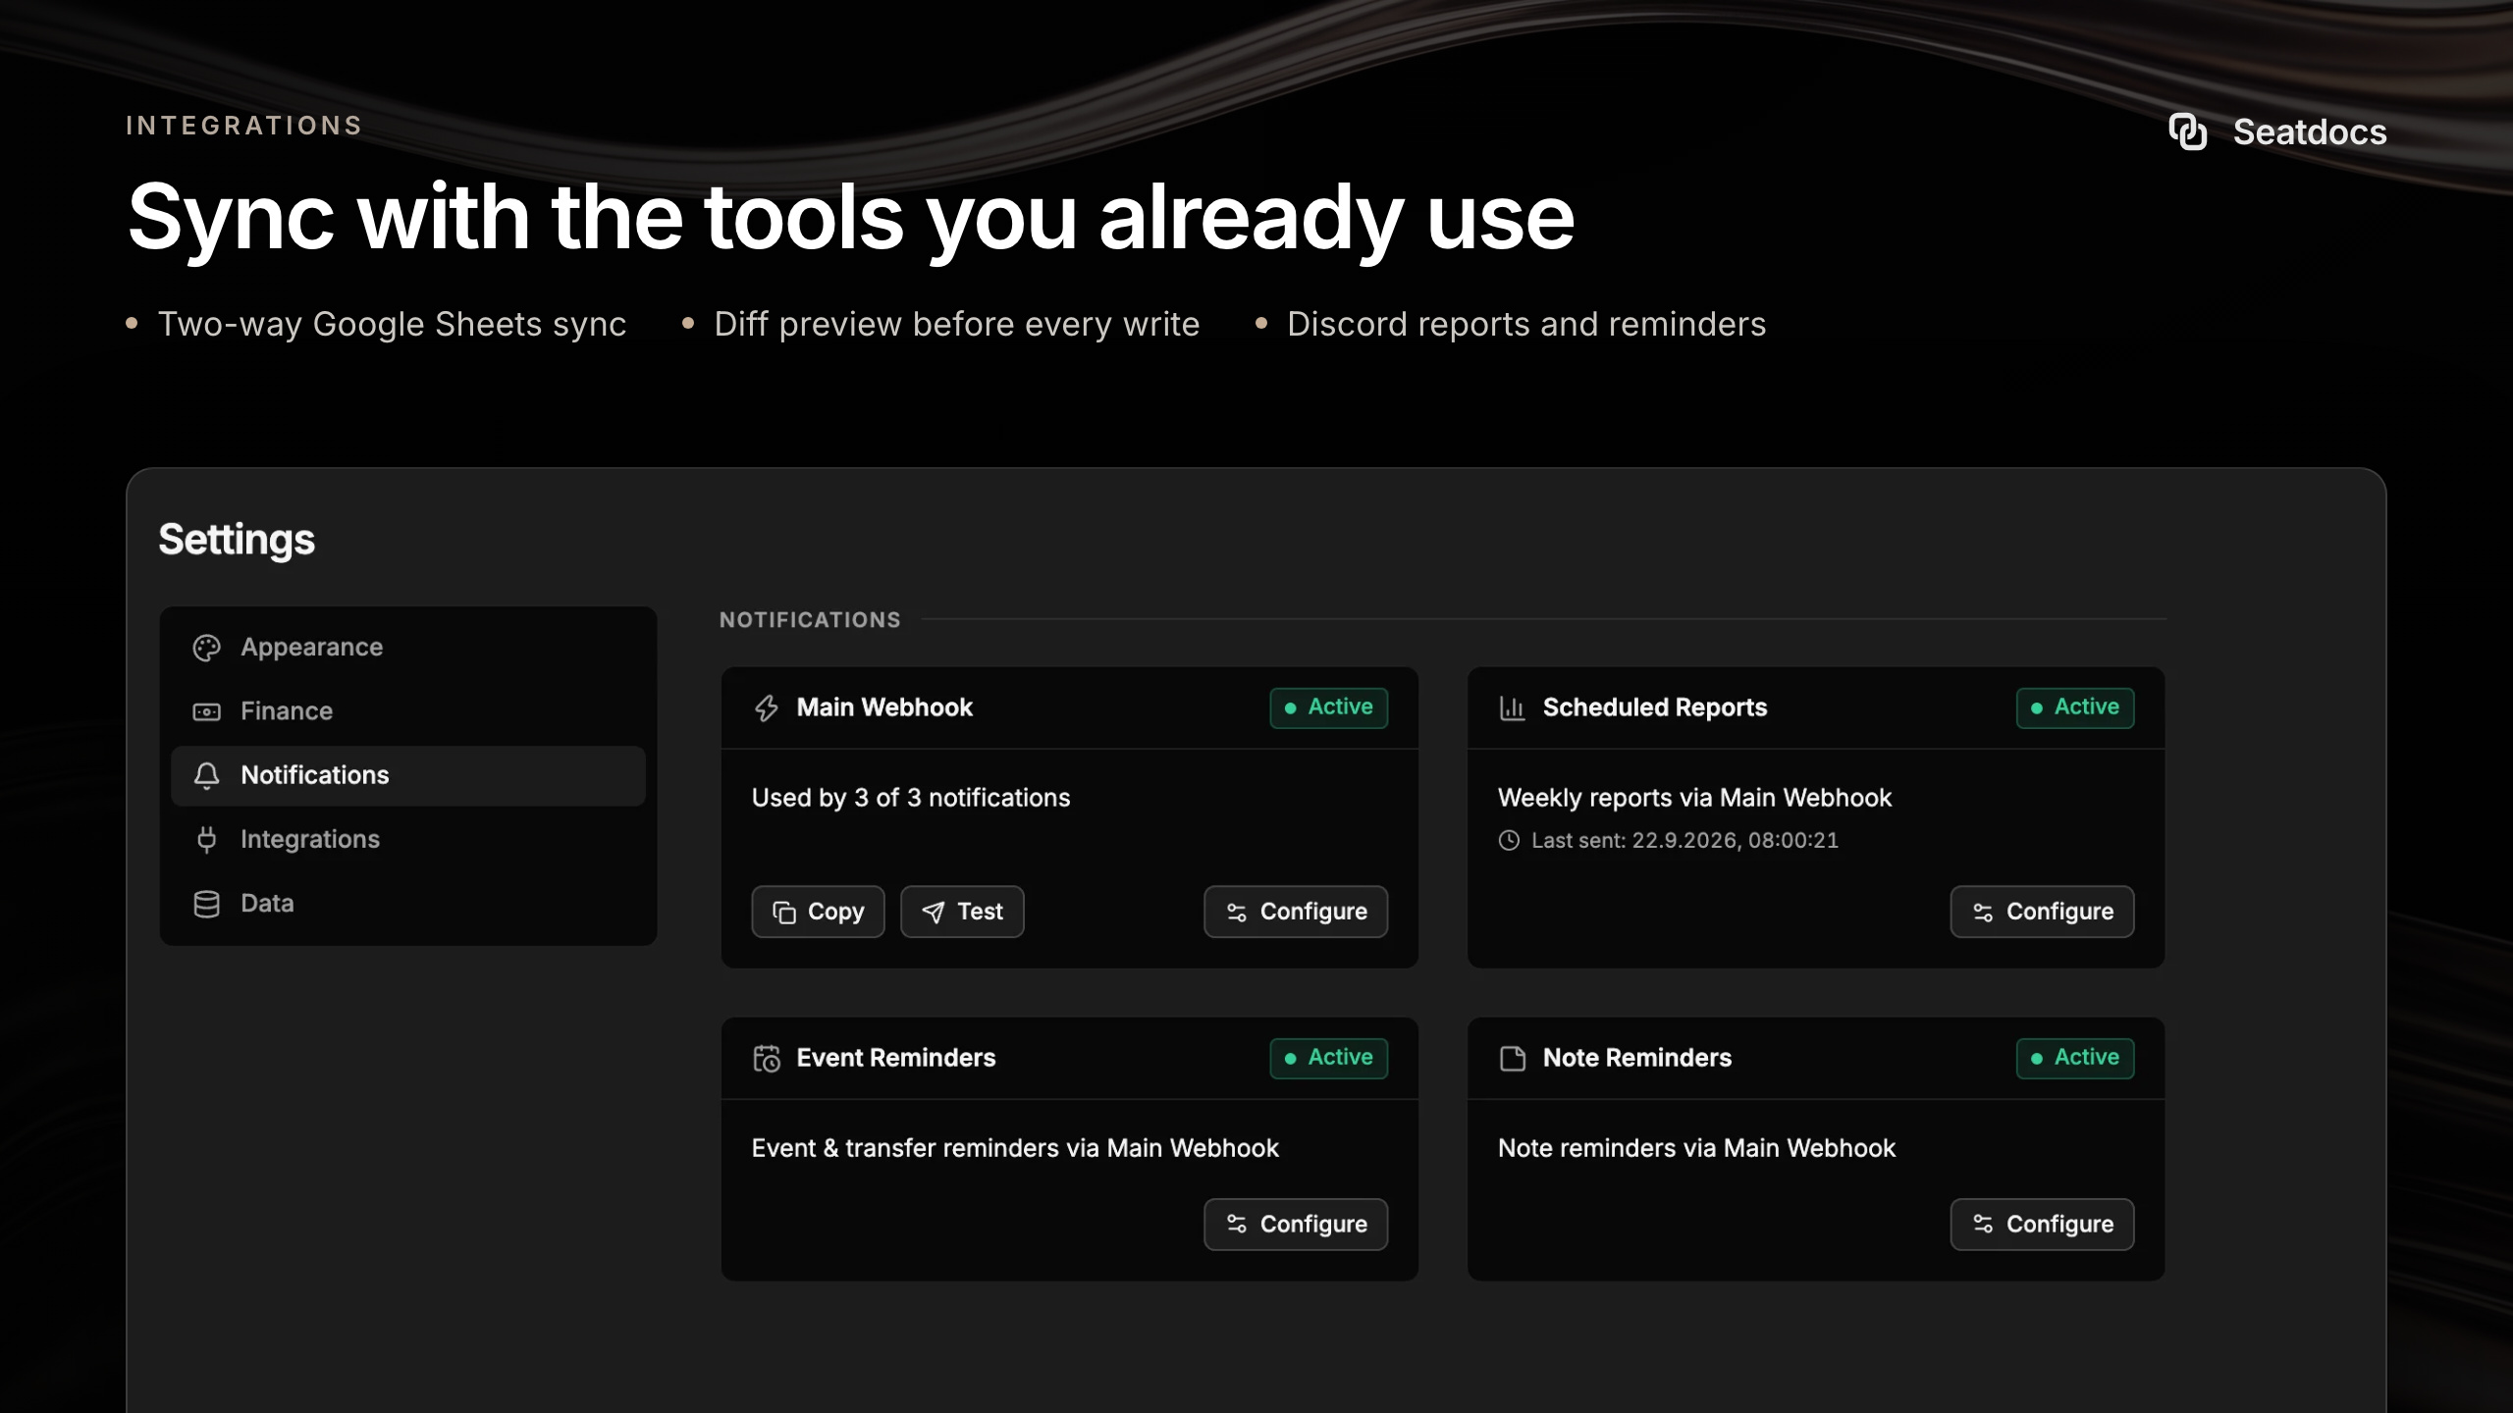
Task: Click the Seatdocs logo icon
Action: pyautogui.click(x=2187, y=131)
